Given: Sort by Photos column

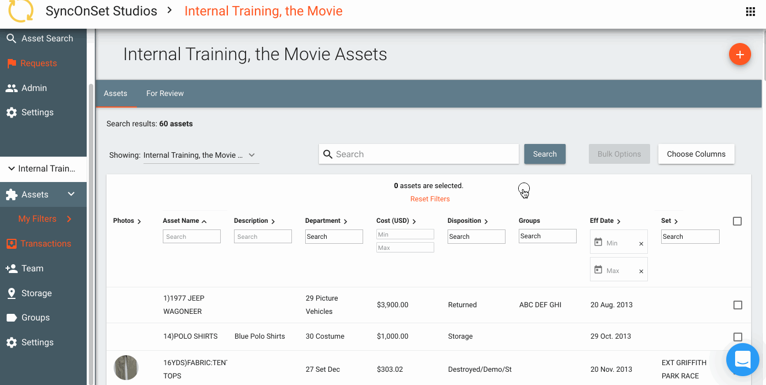Looking at the screenshot, I should 127,221.
